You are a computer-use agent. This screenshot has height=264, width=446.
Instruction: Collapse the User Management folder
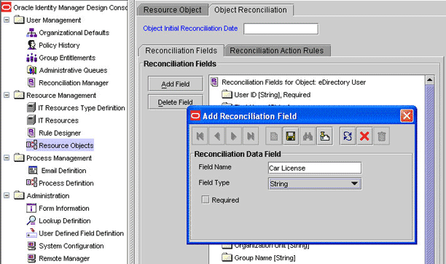coord(7,20)
